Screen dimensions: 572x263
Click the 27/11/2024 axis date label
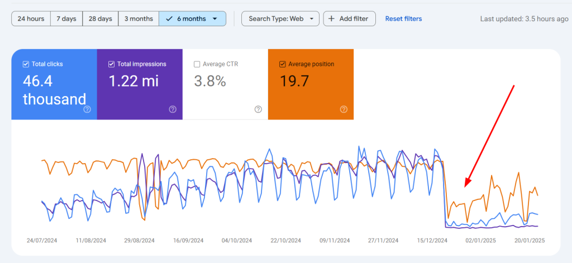(x=383, y=241)
